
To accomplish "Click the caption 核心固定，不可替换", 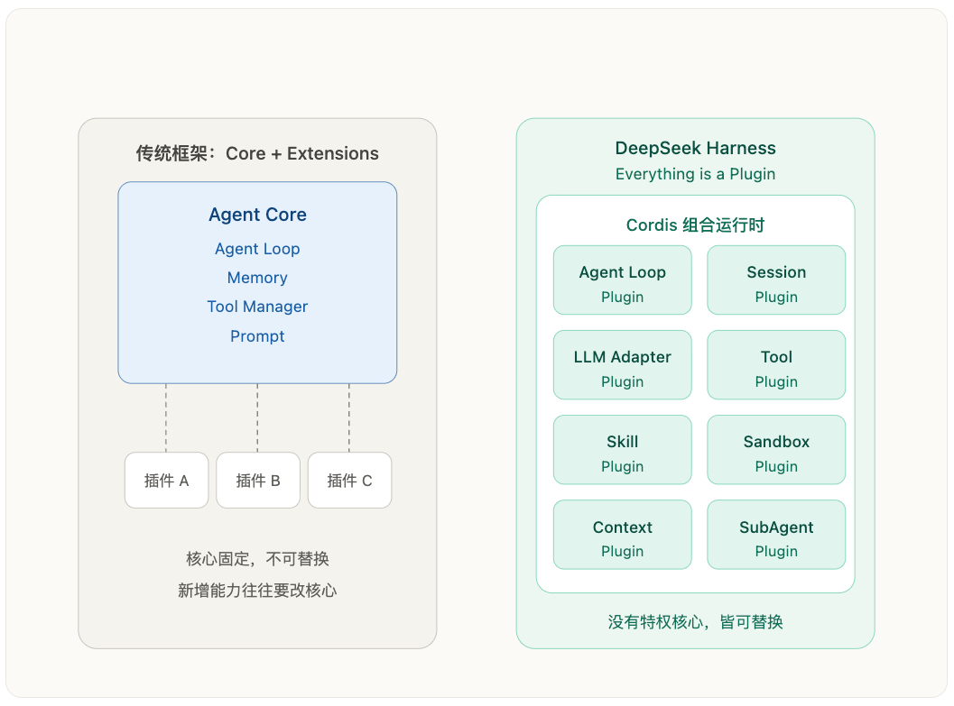I will [257, 559].
